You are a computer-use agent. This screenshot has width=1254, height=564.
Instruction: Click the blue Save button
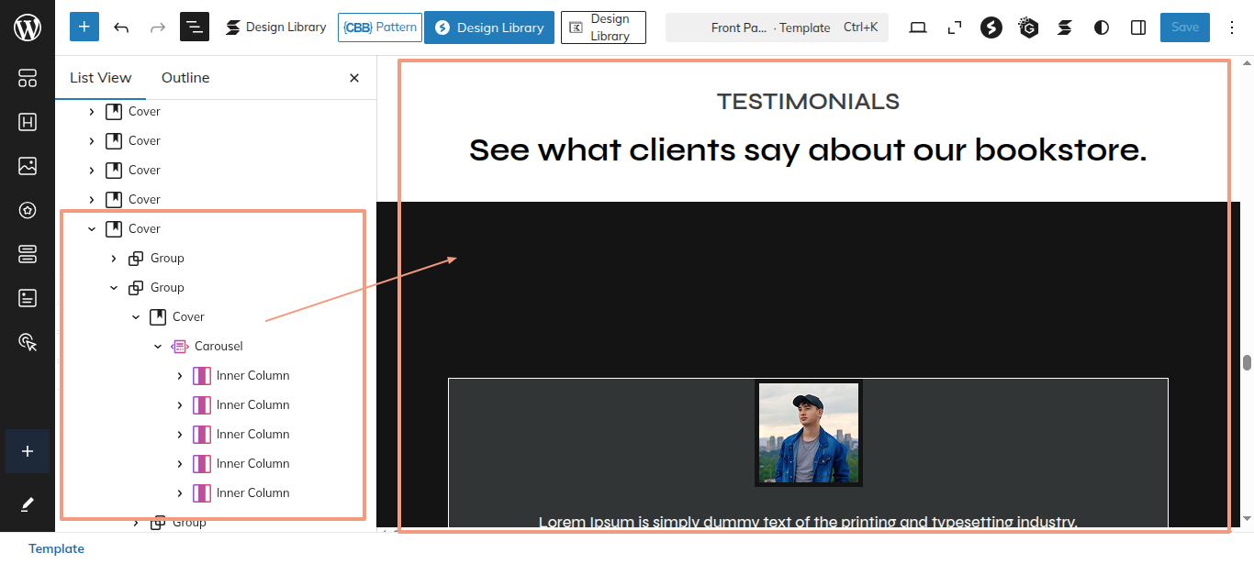point(1184,28)
